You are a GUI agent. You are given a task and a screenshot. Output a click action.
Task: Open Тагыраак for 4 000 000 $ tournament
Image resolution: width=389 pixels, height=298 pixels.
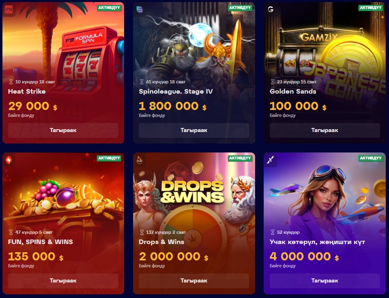[x=325, y=280]
